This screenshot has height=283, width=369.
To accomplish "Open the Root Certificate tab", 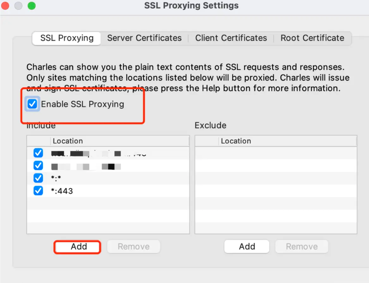I will pos(312,38).
